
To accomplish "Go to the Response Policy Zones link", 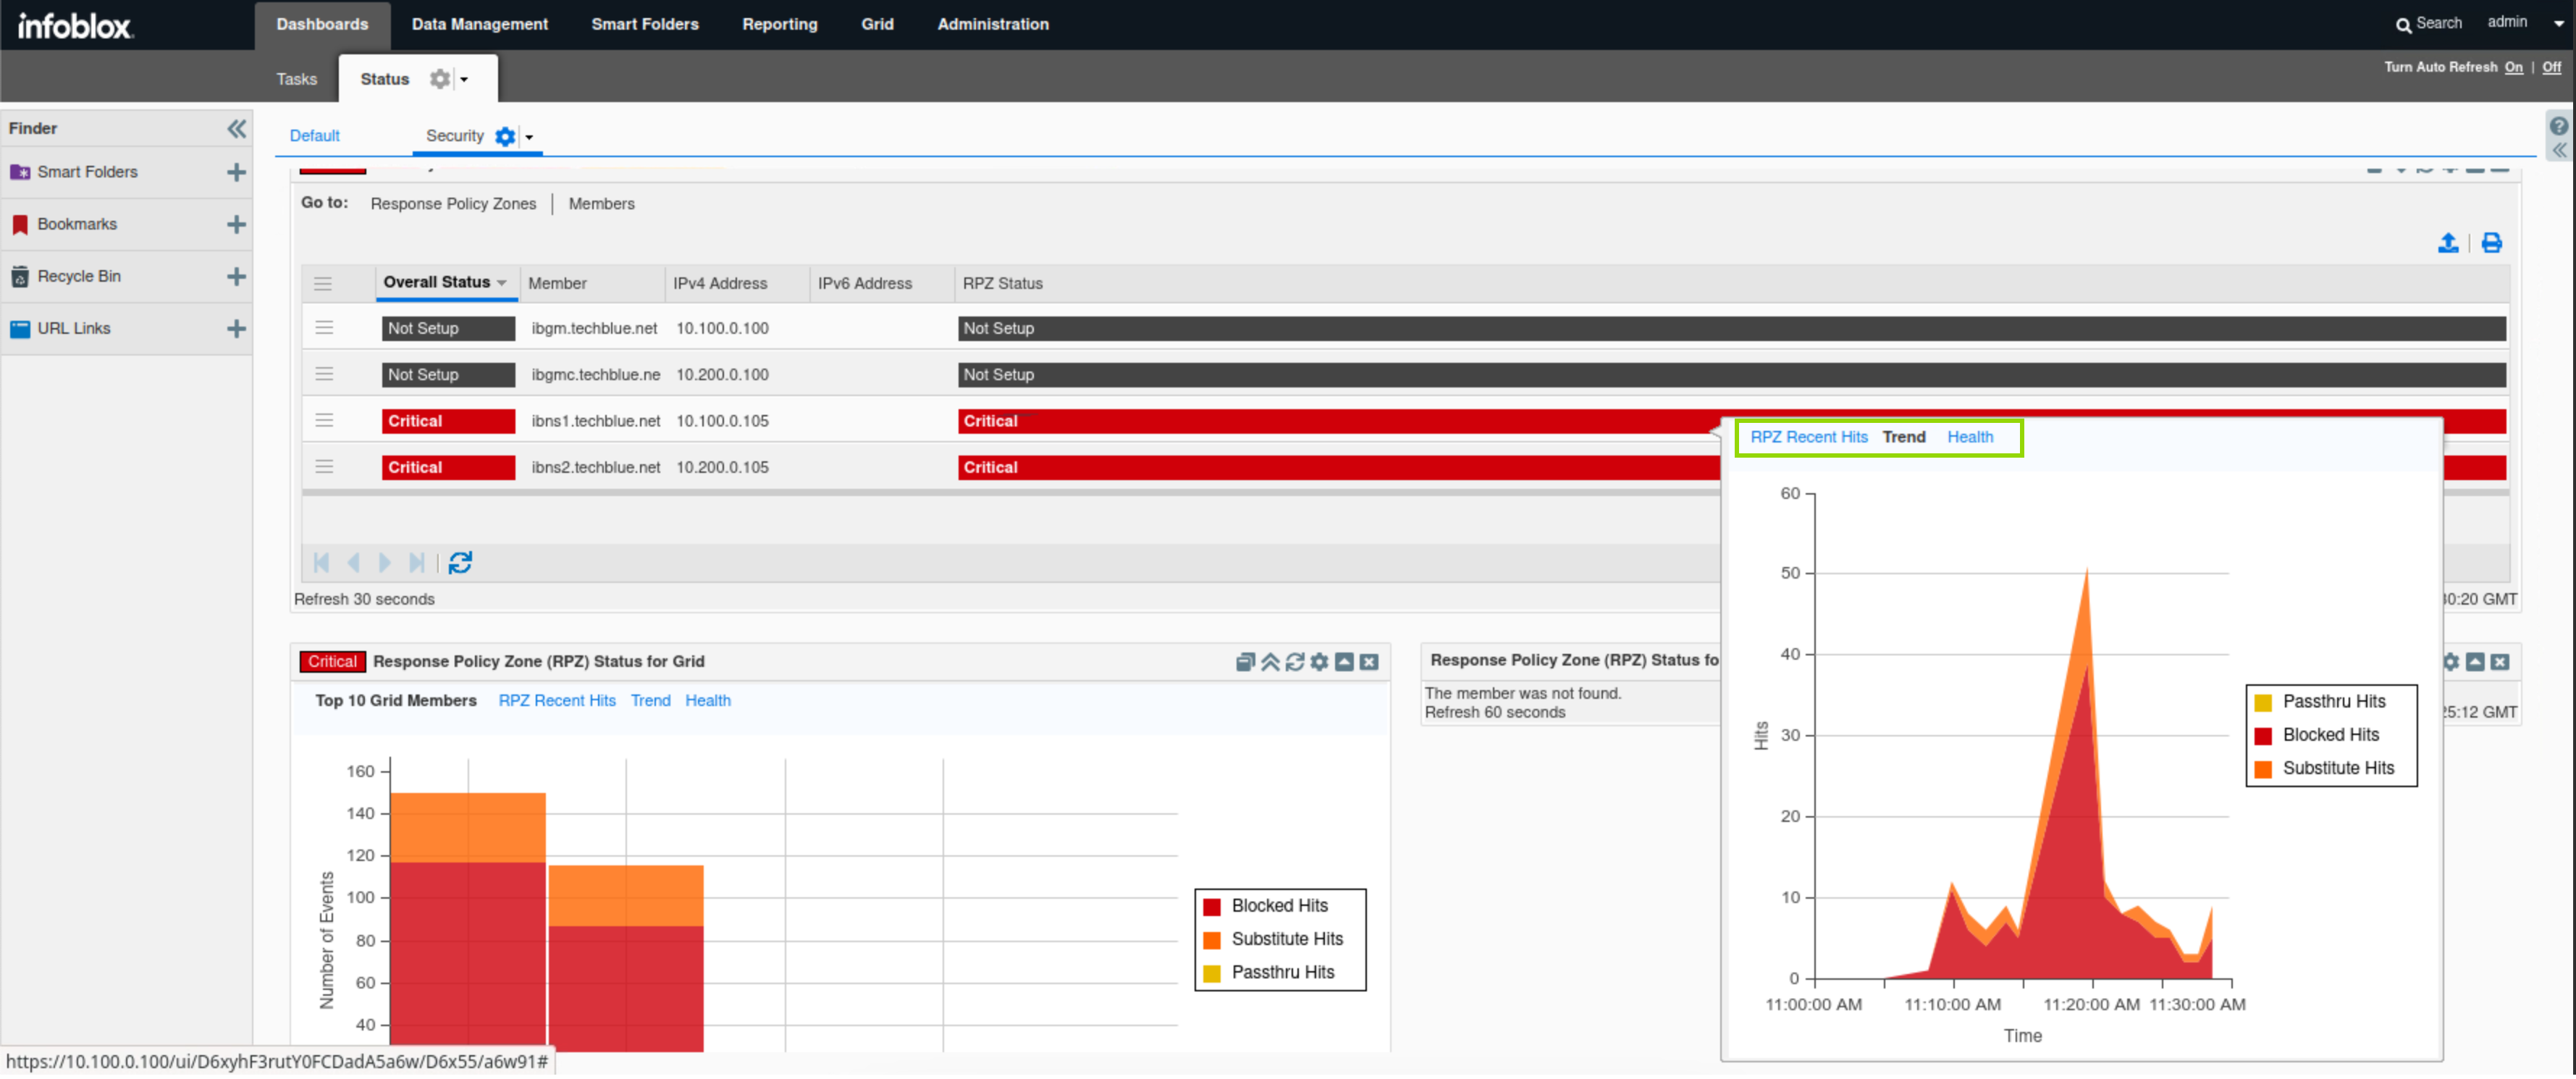I will [453, 204].
